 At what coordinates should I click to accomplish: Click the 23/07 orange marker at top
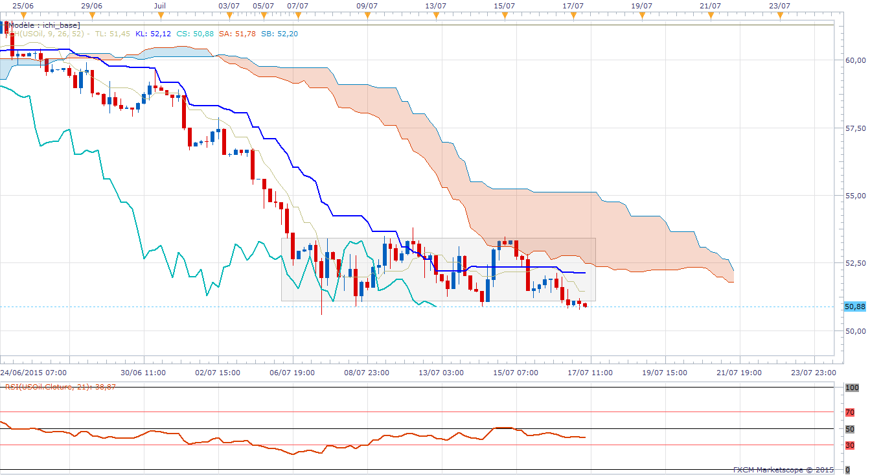coord(779,14)
